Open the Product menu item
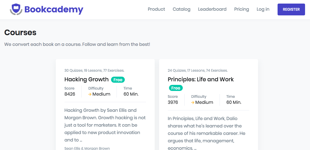The image size is (310, 150). 156,9
